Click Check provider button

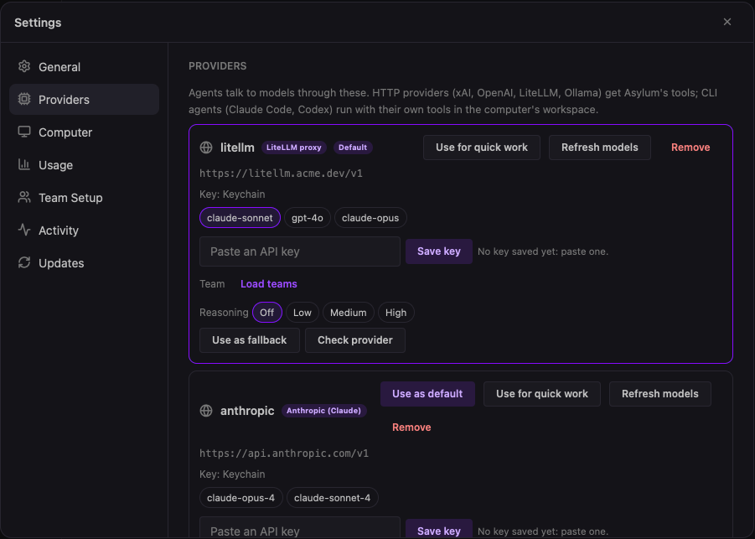(354, 340)
